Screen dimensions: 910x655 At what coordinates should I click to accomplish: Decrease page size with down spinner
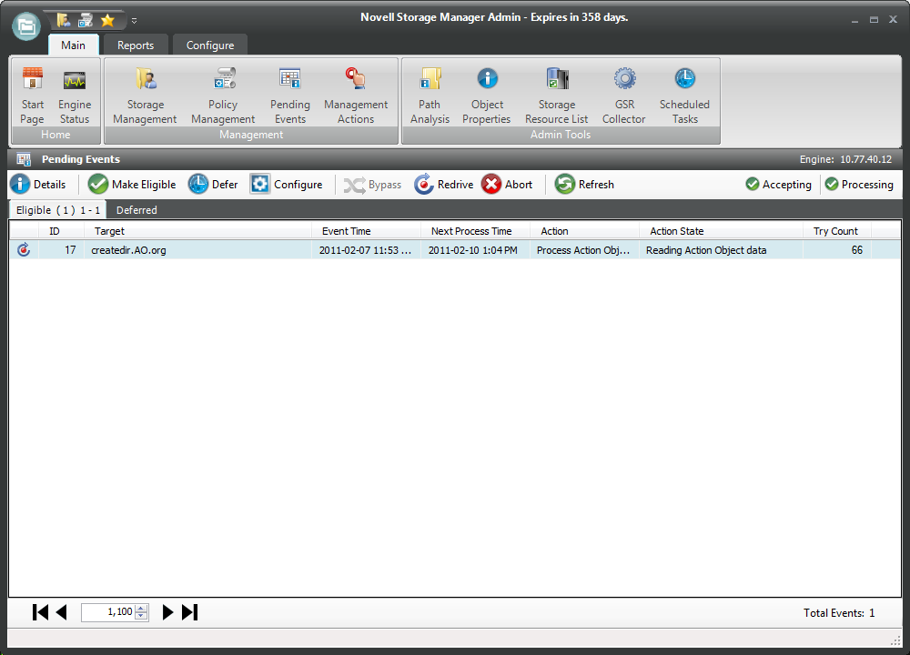coord(141,616)
